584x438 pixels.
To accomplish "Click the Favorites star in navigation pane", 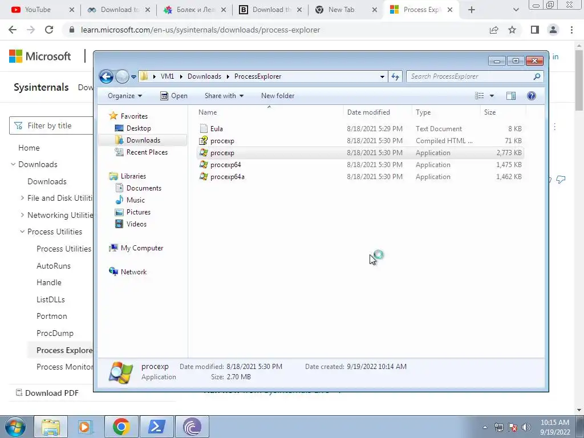I will pos(113,116).
